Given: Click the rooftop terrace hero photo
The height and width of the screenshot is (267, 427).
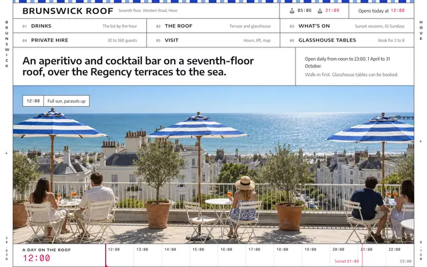Looking at the screenshot, I should tap(213, 165).
